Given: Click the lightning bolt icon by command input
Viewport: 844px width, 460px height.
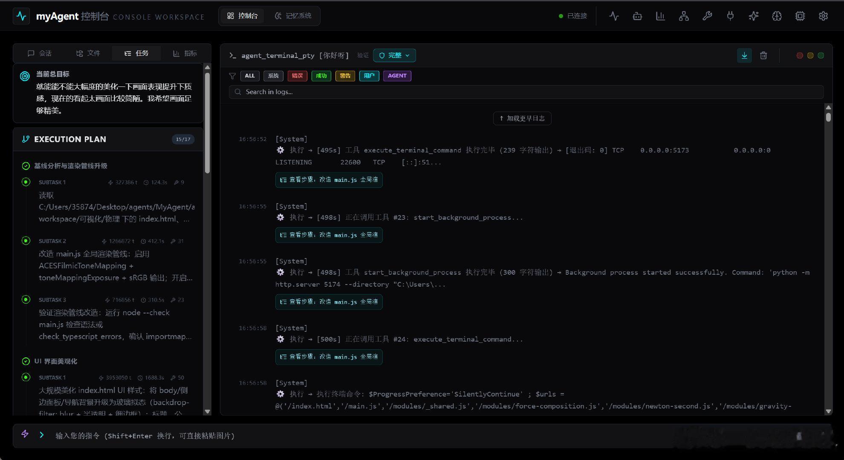Looking at the screenshot, I should point(25,434).
